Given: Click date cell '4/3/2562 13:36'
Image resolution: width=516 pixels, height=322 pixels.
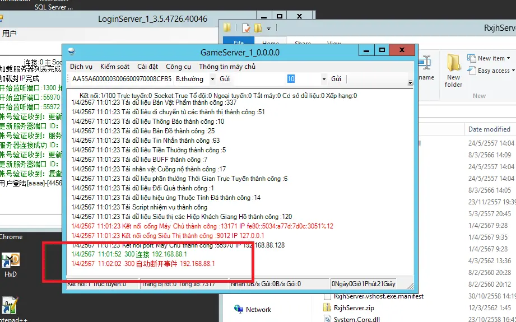Looking at the screenshot, I should pyautogui.click(x=490, y=261).
